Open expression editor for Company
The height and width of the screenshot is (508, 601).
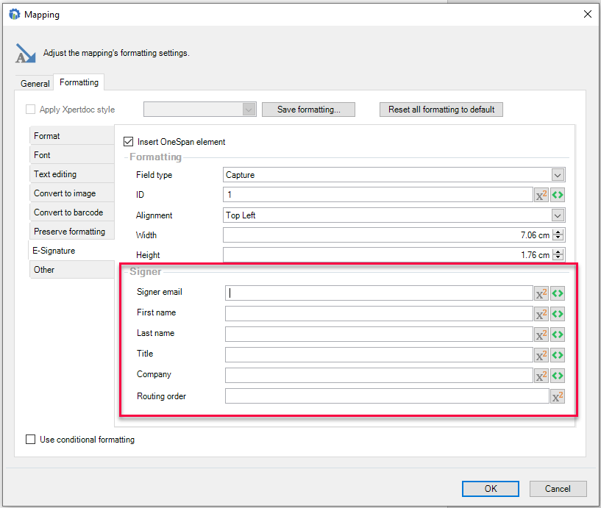click(541, 376)
